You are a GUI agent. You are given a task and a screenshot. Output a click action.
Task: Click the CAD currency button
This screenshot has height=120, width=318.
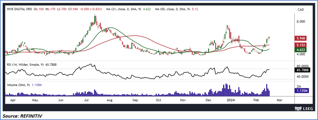tap(303, 10)
